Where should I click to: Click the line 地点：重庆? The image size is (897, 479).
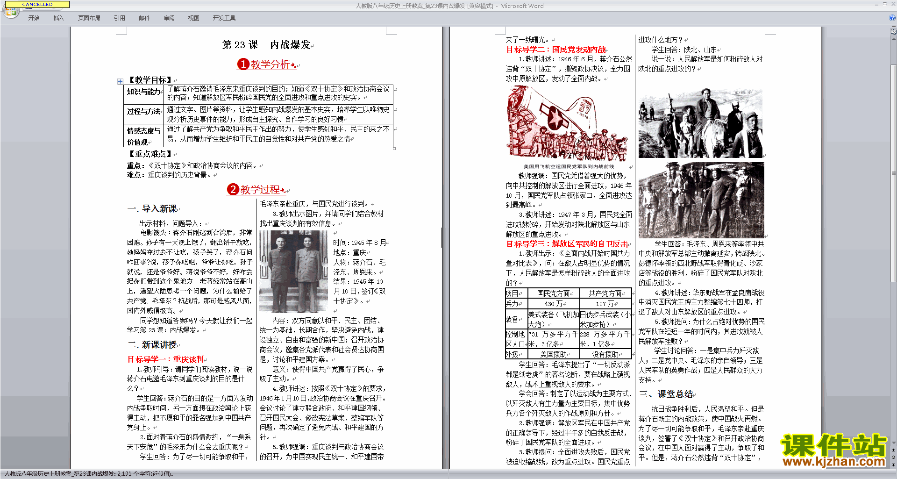click(x=349, y=252)
